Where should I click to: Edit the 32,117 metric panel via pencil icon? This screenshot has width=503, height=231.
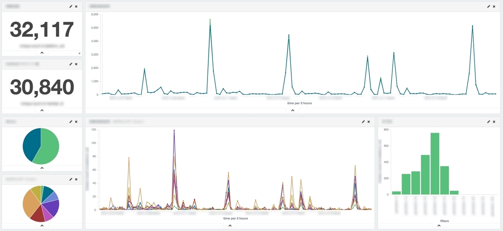point(71,7)
